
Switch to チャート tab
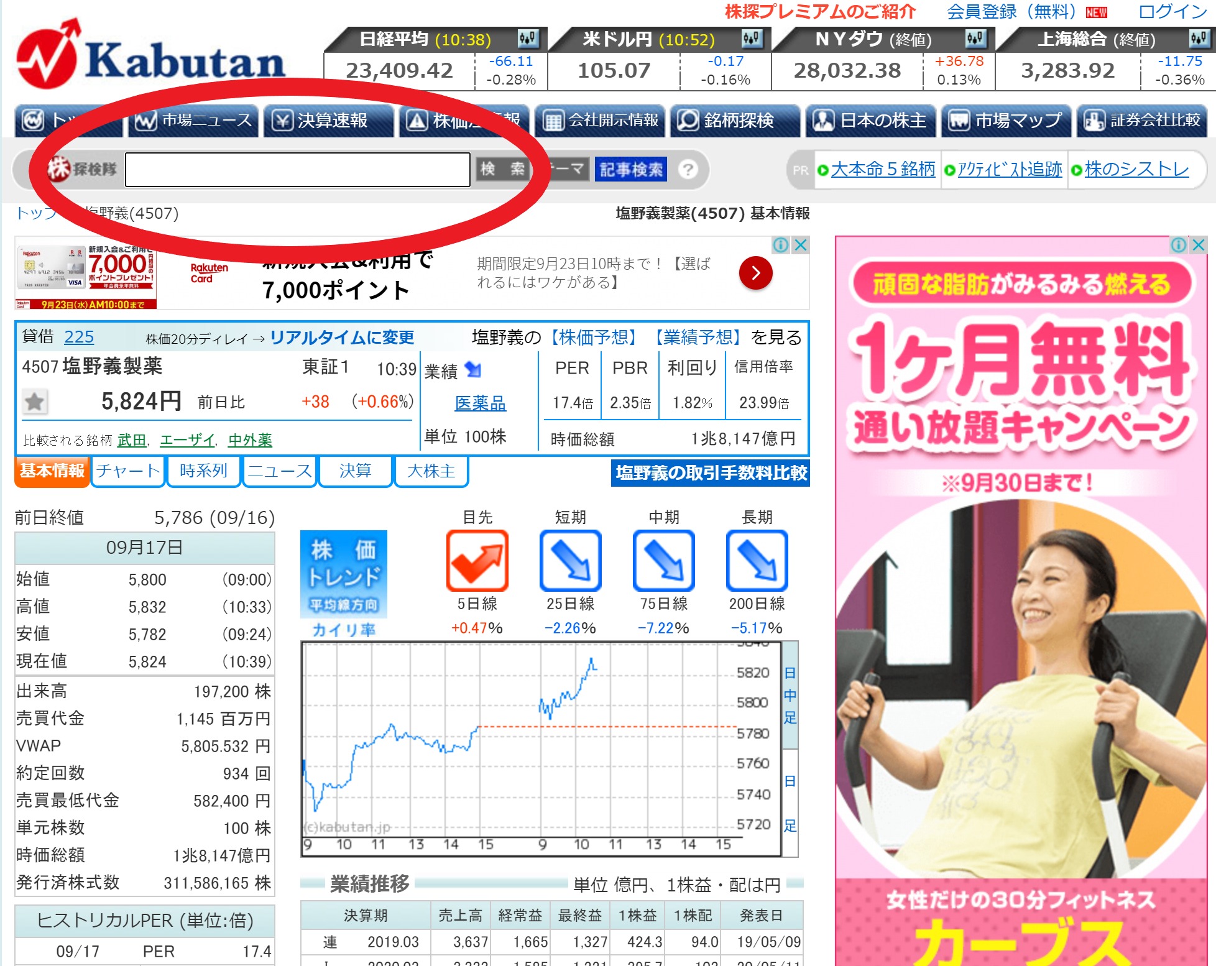pos(128,471)
